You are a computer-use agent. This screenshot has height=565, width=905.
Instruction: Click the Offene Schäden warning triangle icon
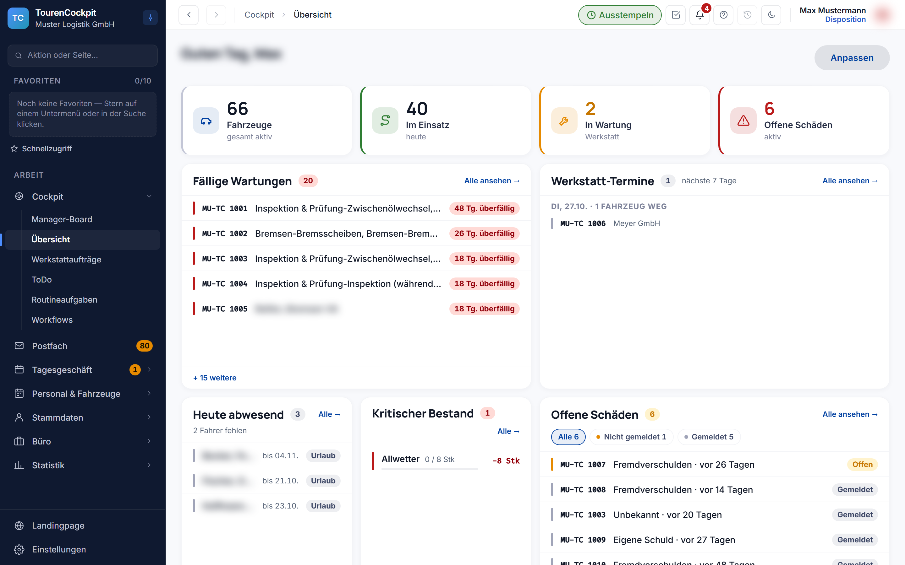click(x=743, y=121)
